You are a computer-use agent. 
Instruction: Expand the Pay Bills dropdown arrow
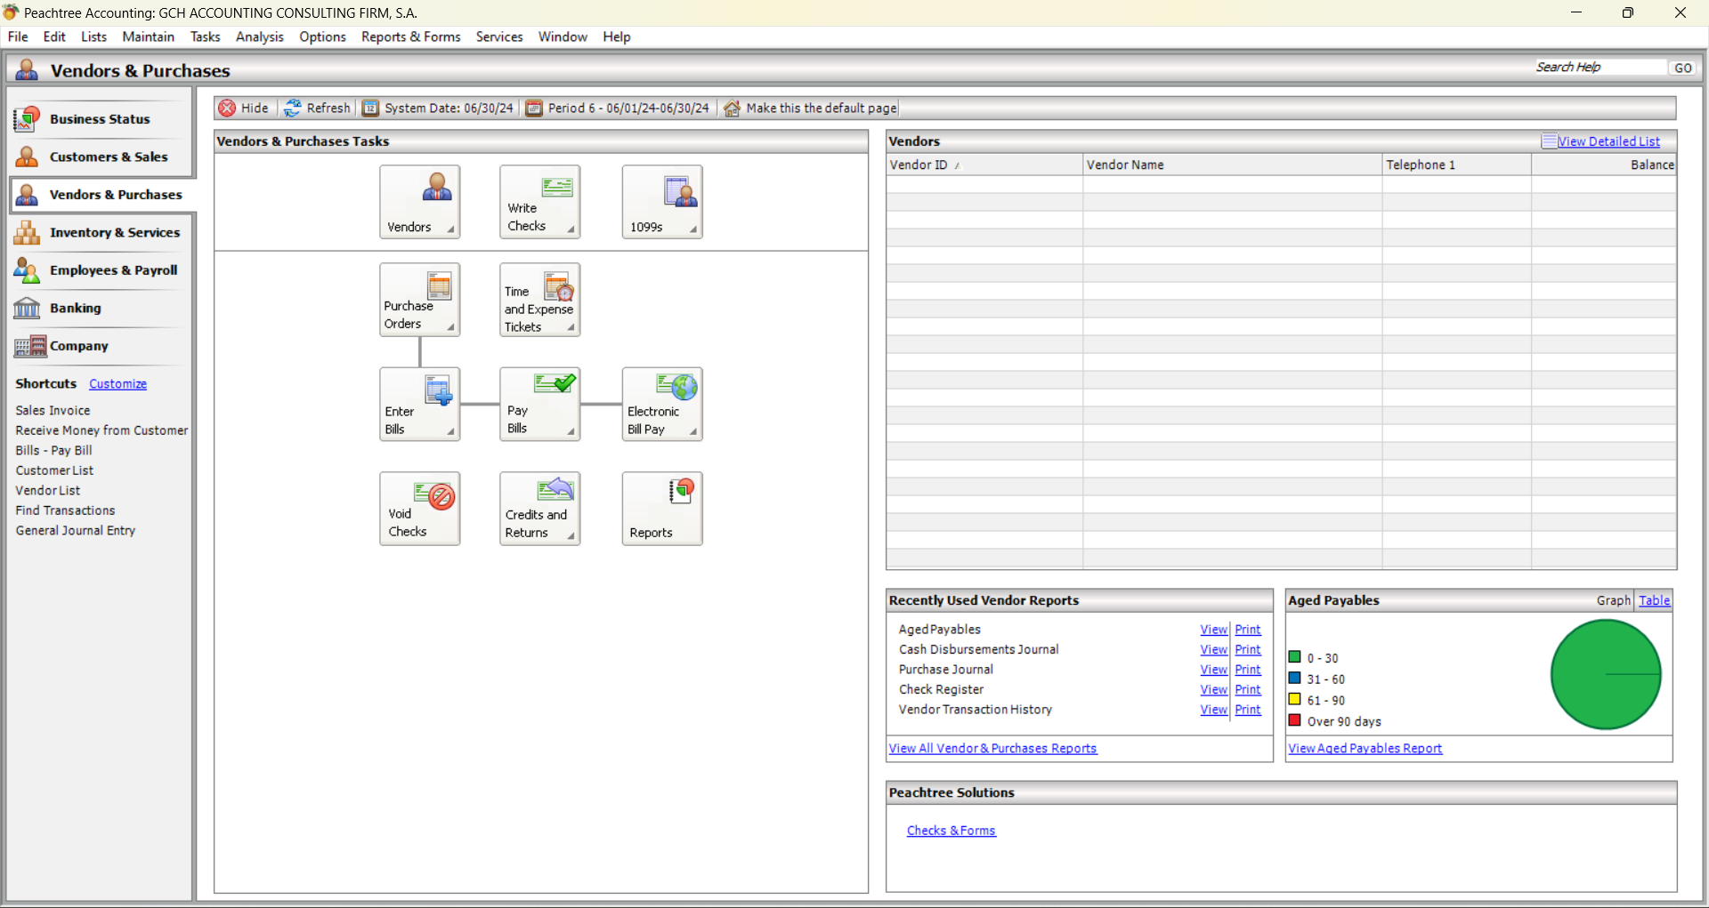[571, 432]
